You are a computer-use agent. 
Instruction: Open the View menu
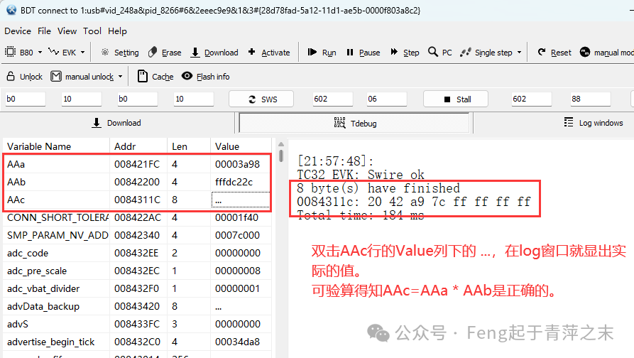coord(67,31)
